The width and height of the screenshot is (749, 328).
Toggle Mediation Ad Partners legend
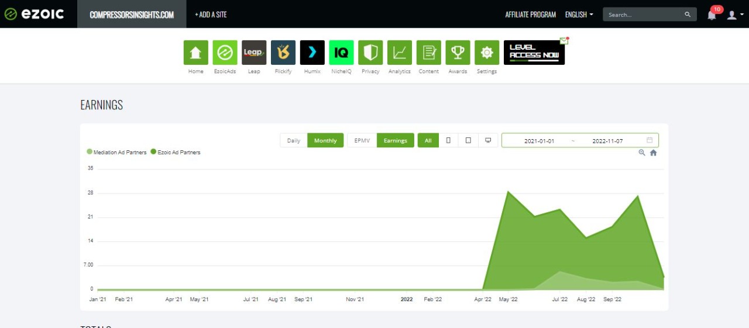pos(116,152)
